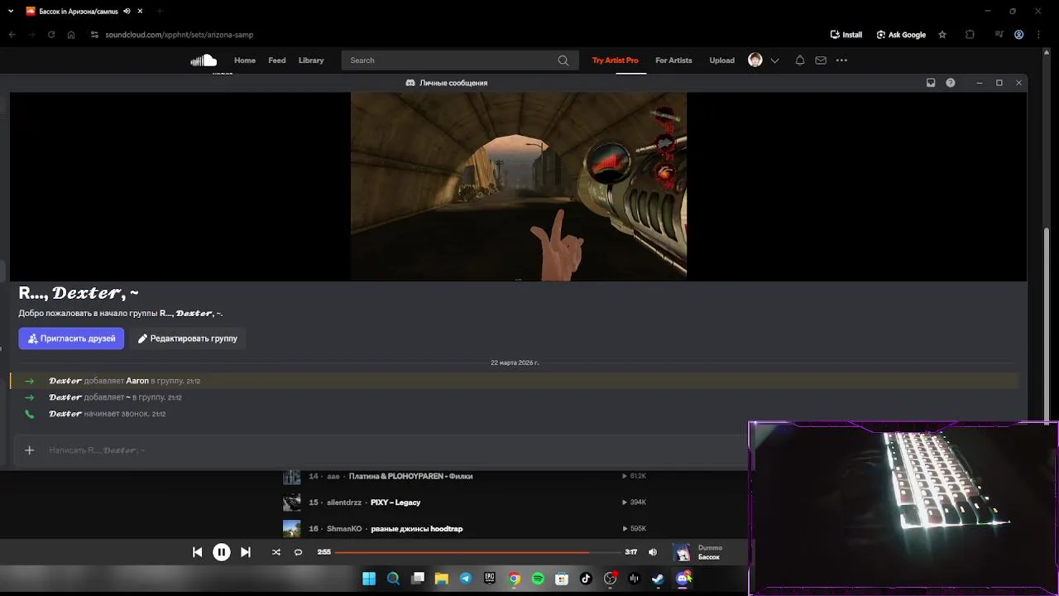
Task: Expand the SoundCloud profile menu chevron
Action: (x=775, y=60)
